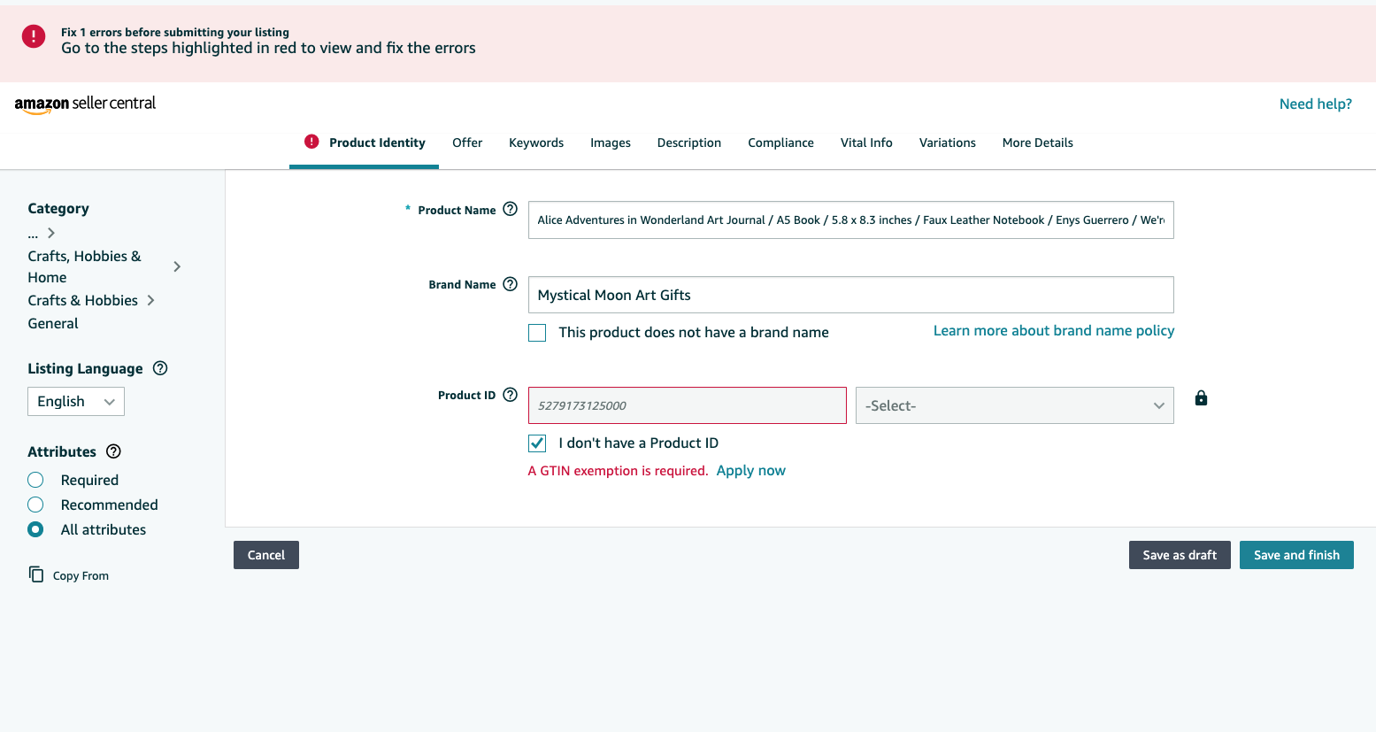
Task: Open the Brand Name help icon
Action: coord(510,284)
